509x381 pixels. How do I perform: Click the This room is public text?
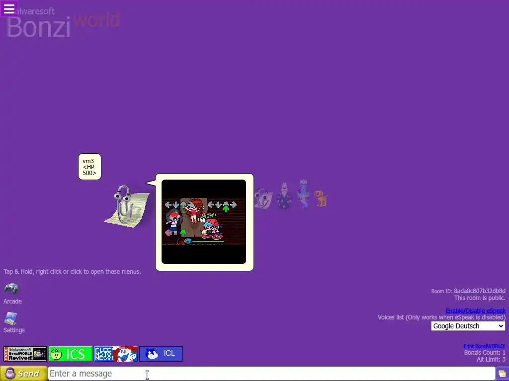(480, 298)
